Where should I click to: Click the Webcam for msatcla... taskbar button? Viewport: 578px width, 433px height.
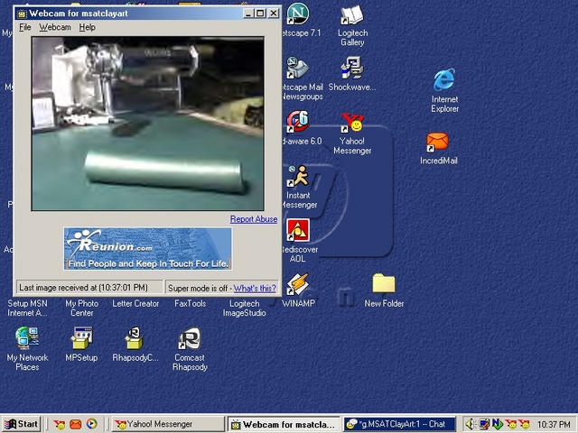pos(284,424)
